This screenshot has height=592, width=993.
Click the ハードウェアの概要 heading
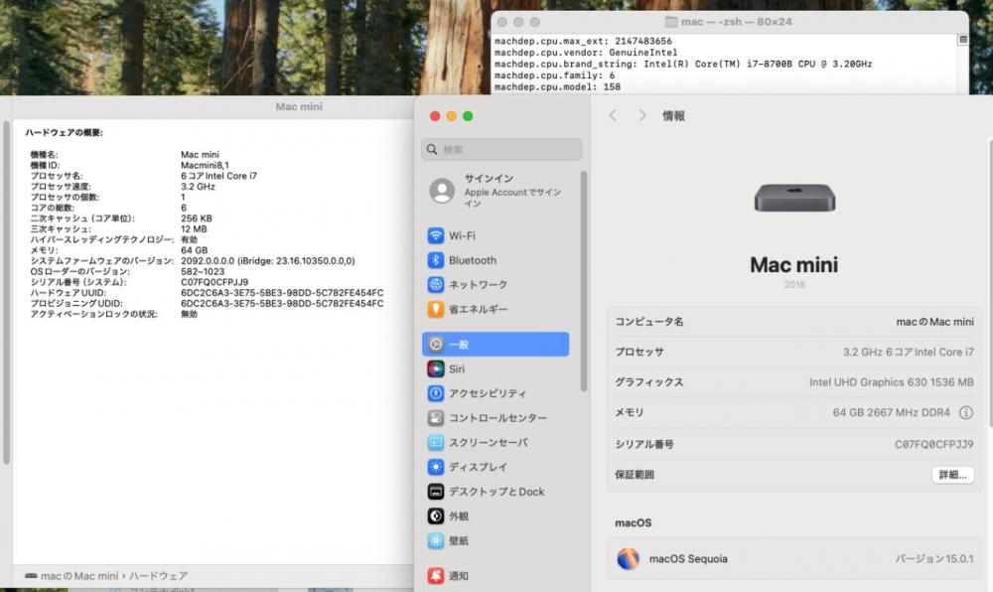(64, 132)
